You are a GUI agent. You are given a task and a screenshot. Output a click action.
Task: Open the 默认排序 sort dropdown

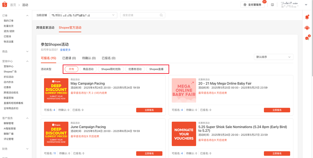274,57
